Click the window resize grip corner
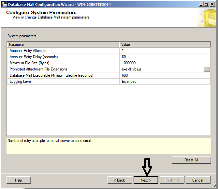 [x=214, y=185]
